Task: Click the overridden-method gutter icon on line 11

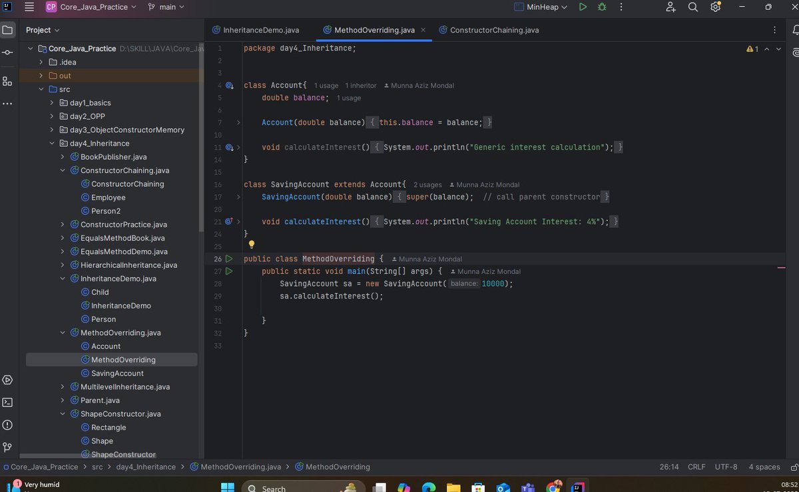Action: pyautogui.click(x=229, y=147)
